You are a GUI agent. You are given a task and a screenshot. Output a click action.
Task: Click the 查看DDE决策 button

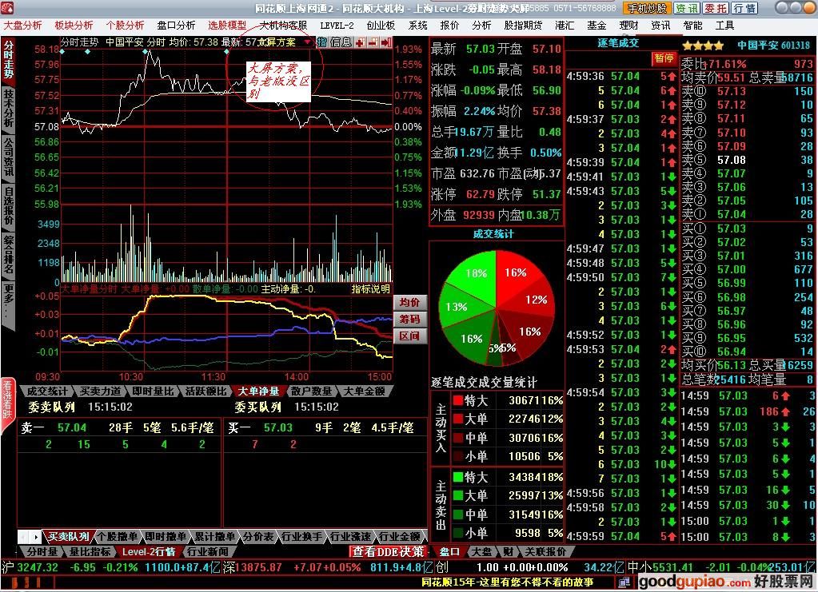click(388, 551)
